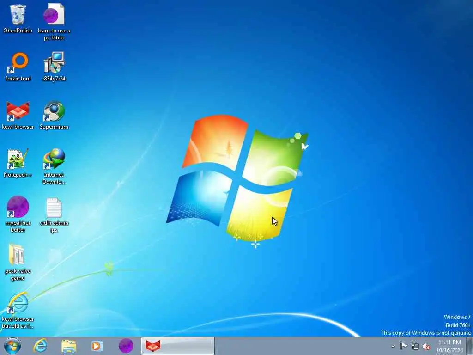Launch Windows Media Player from the taskbar
This screenshot has width=473, height=355.
click(x=97, y=346)
